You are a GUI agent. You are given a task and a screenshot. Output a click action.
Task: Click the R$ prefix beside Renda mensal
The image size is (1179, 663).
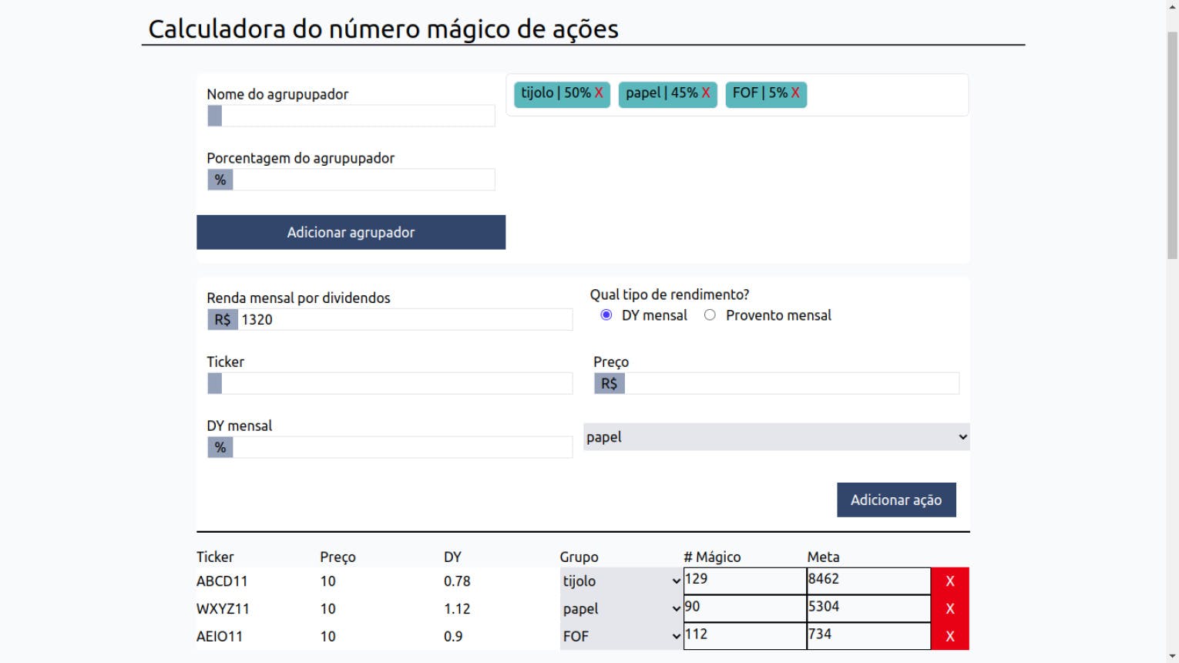pos(222,318)
